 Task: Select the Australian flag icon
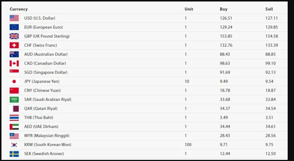tap(14, 55)
